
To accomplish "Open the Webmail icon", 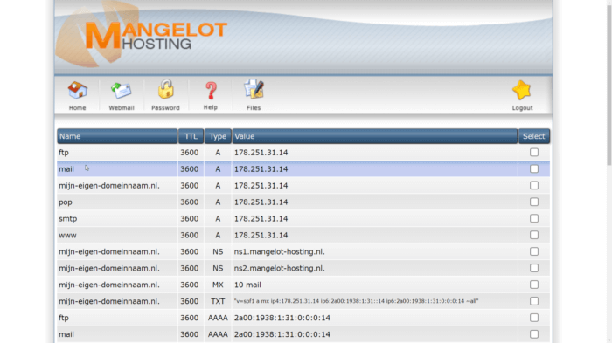I will (x=121, y=91).
